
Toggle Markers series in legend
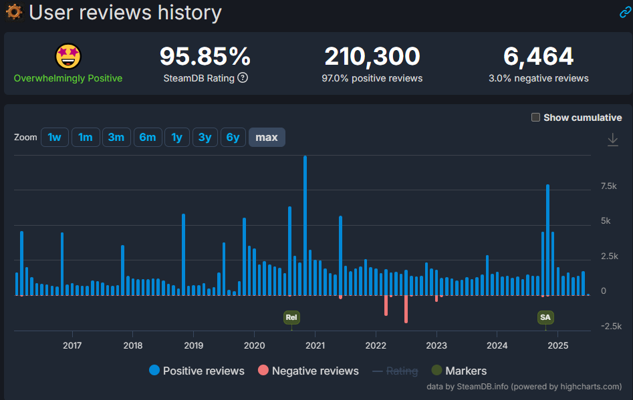(x=459, y=371)
